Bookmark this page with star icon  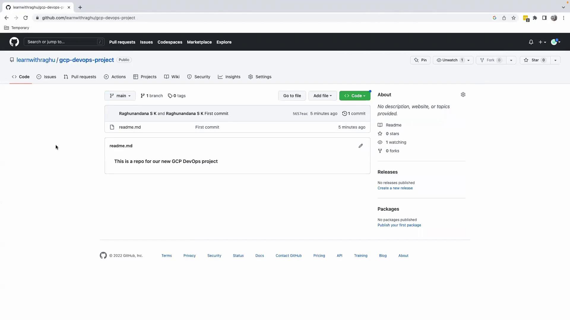point(513,18)
